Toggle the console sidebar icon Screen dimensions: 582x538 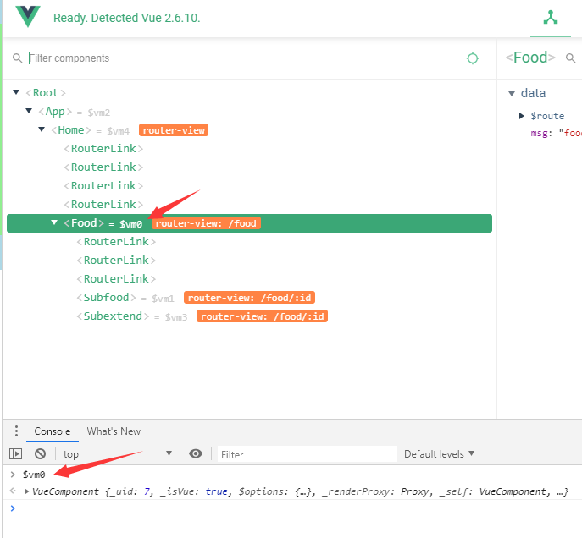tap(15, 453)
